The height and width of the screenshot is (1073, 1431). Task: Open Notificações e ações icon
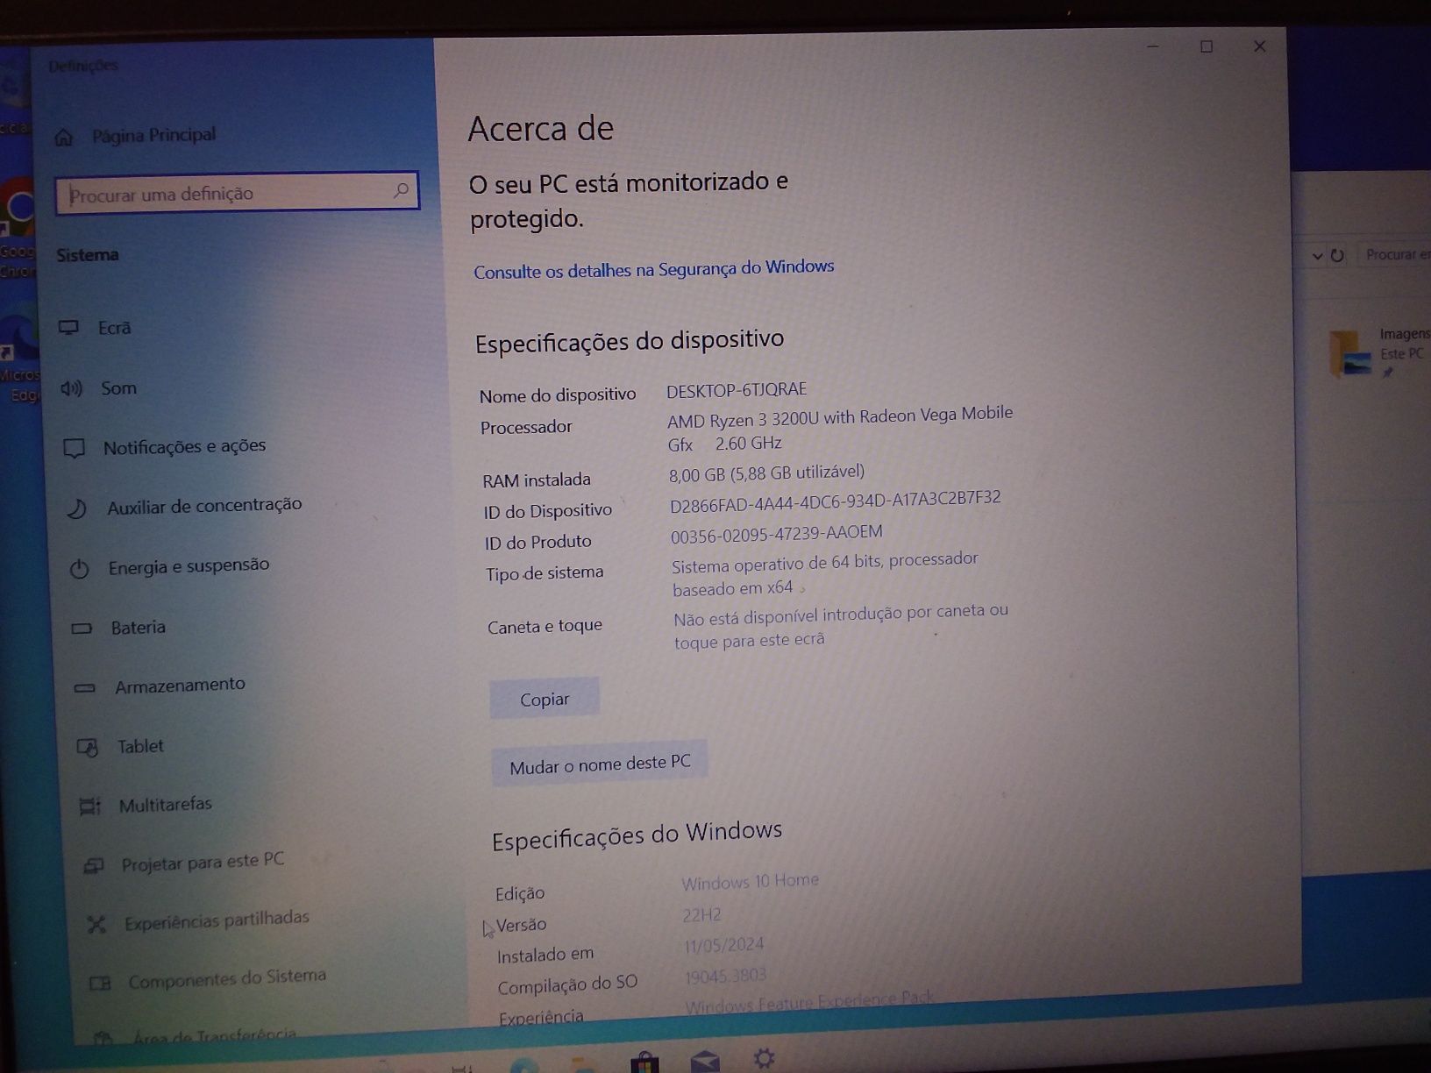click(x=75, y=449)
